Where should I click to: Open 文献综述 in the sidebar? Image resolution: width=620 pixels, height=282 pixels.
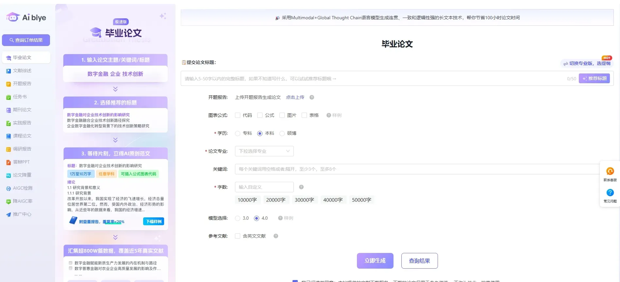22,70
